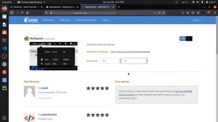Open Firefox downloads panel
Image resolution: width=218 pixels, height=122 pixels.
[183, 13]
